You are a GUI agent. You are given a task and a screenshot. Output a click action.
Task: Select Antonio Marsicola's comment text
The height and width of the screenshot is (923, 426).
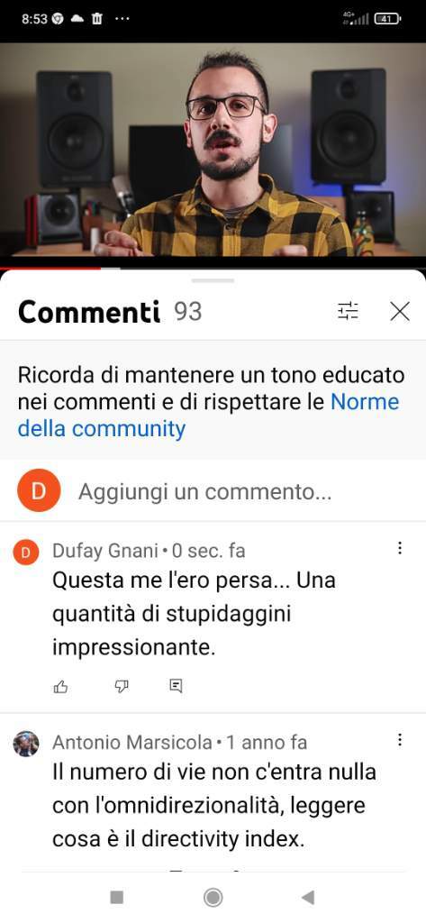click(x=214, y=805)
